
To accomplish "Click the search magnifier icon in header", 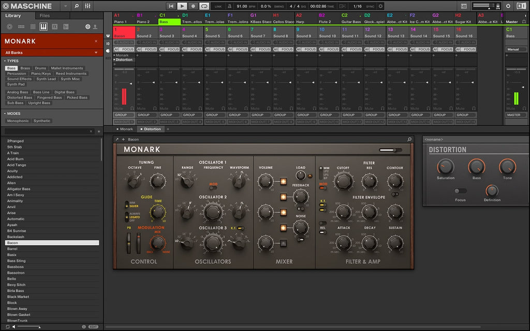I will [77, 6].
